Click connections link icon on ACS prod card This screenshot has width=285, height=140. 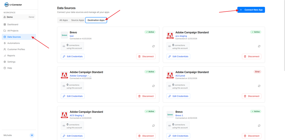169,86
